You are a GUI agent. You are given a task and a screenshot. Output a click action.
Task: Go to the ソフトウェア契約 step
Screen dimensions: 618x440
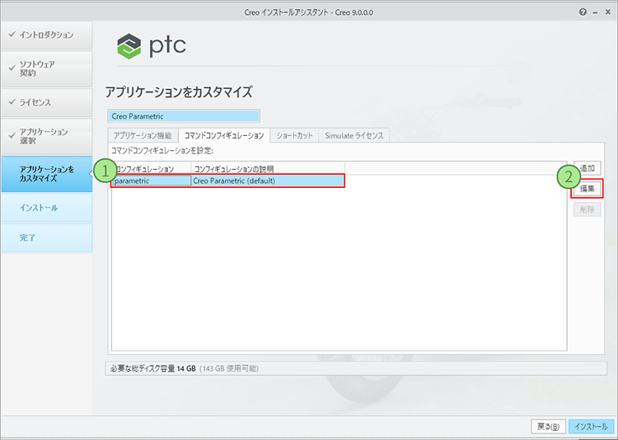coord(46,68)
